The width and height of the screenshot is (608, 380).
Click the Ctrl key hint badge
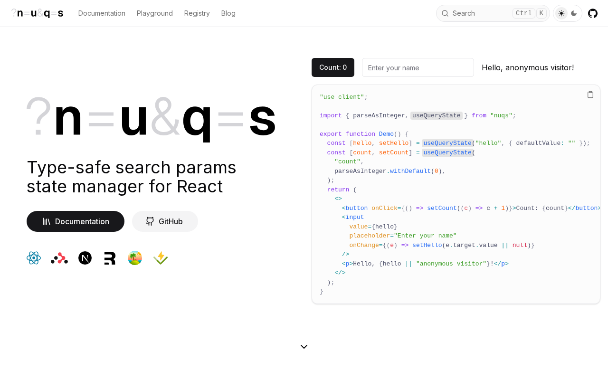pos(524,13)
